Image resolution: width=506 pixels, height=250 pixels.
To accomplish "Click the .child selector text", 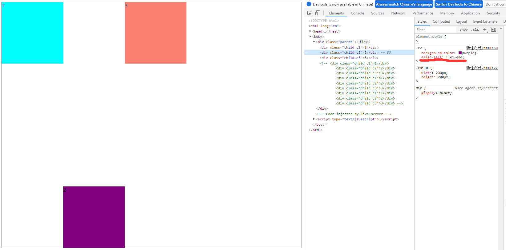I will [x=422, y=68].
